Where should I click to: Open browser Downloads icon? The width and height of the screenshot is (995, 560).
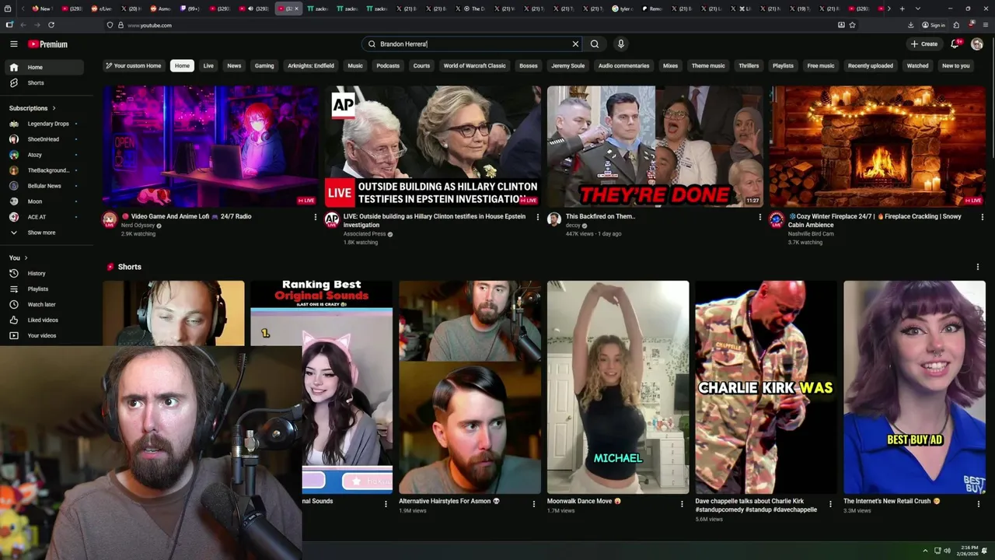(910, 25)
